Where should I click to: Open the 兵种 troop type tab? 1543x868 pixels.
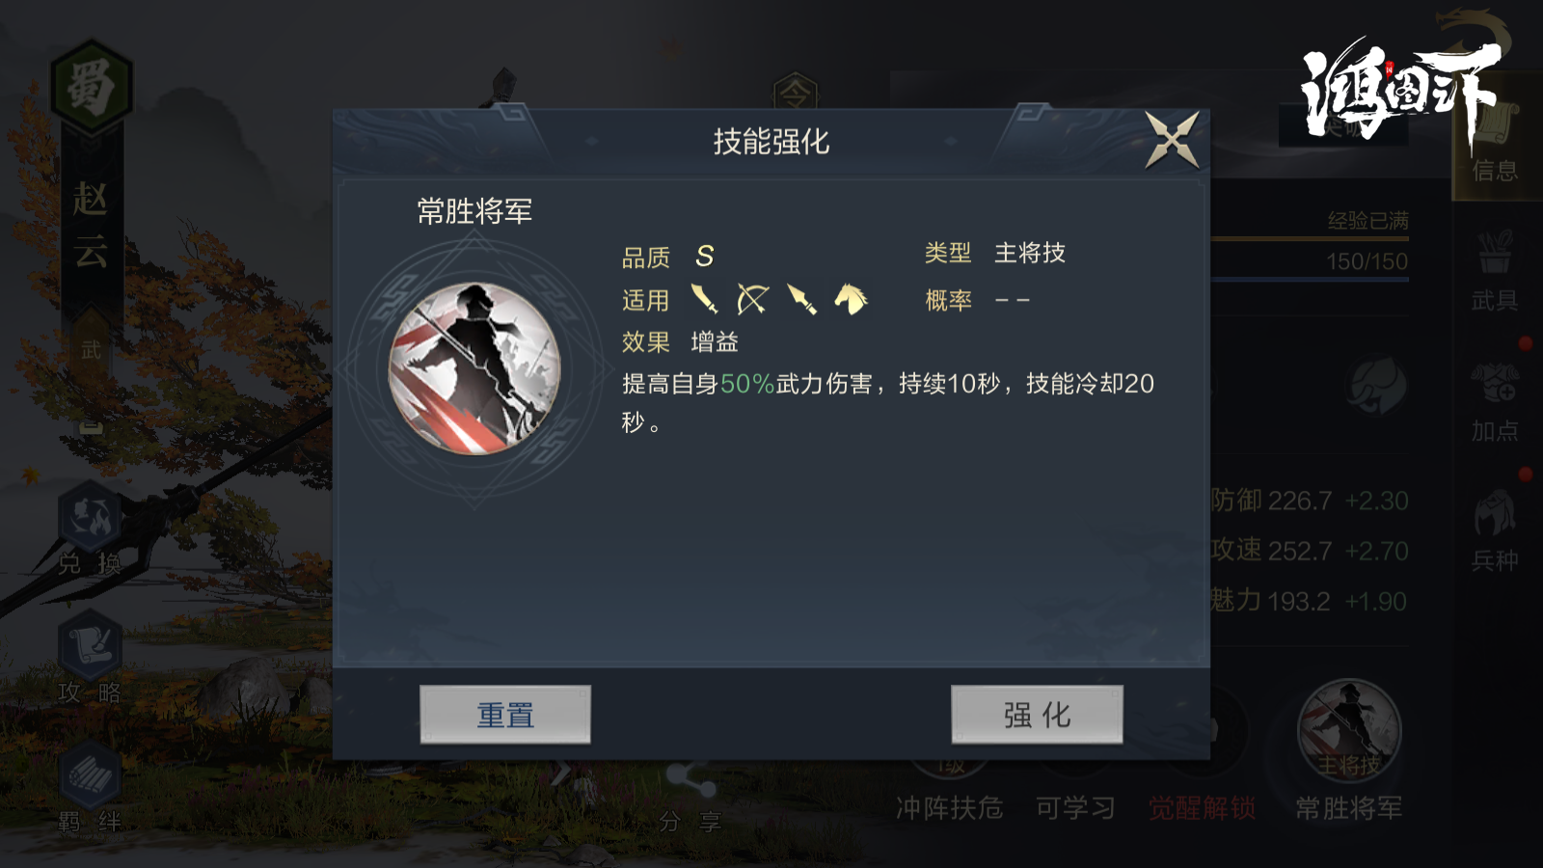pos(1495,532)
